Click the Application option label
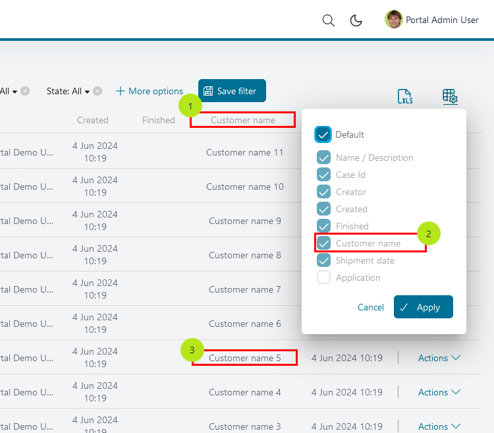494x433 pixels. pos(358,277)
